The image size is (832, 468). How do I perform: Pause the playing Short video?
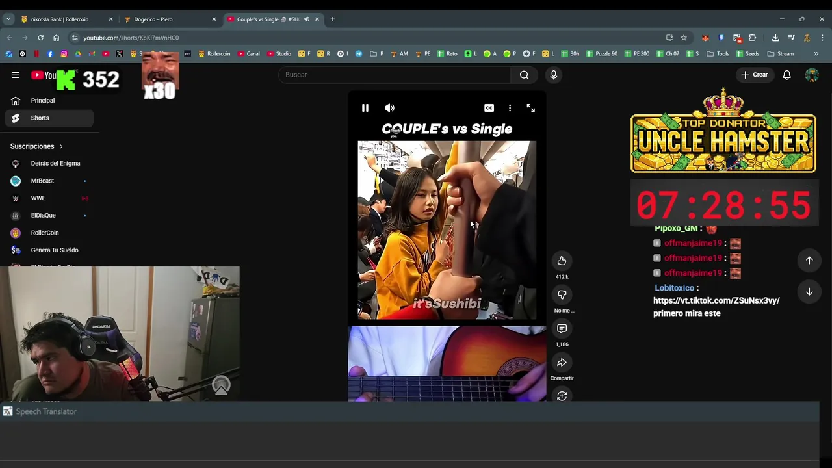pos(365,108)
